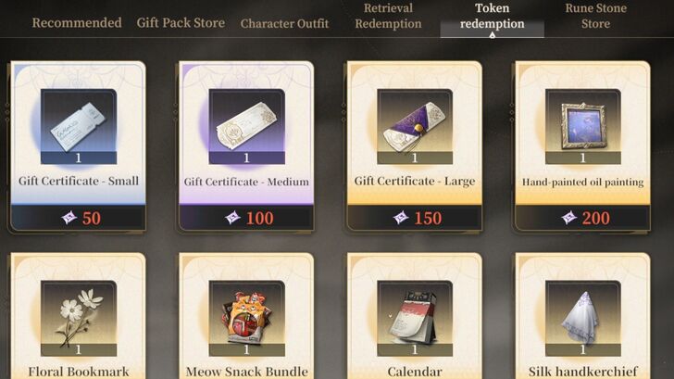
Task: Select the Silk handkerchief icon
Action: click(583, 319)
